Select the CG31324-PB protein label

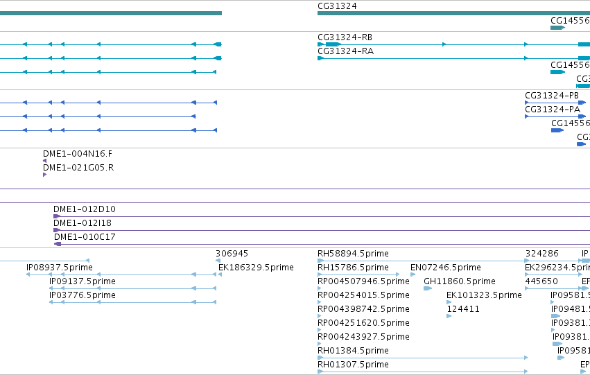(552, 96)
